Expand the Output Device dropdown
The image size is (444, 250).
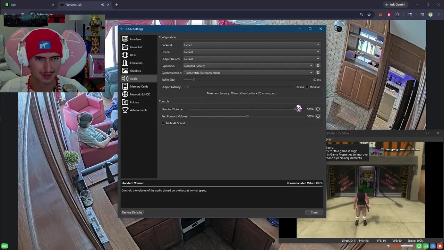click(251, 59)
